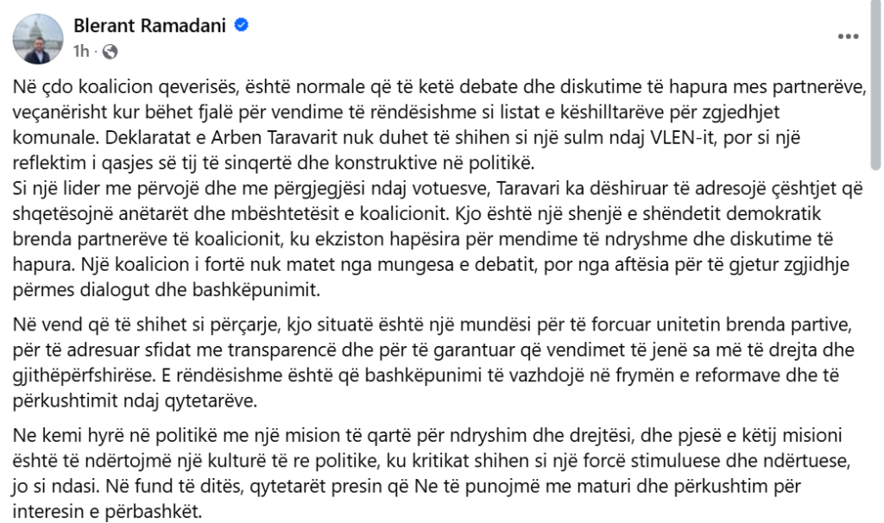Click the 1h post timestamp

[81, 51]
